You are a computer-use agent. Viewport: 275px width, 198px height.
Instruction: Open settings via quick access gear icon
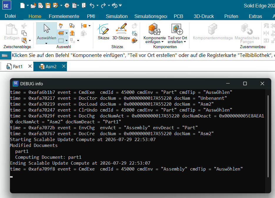(x=67, y=6)
